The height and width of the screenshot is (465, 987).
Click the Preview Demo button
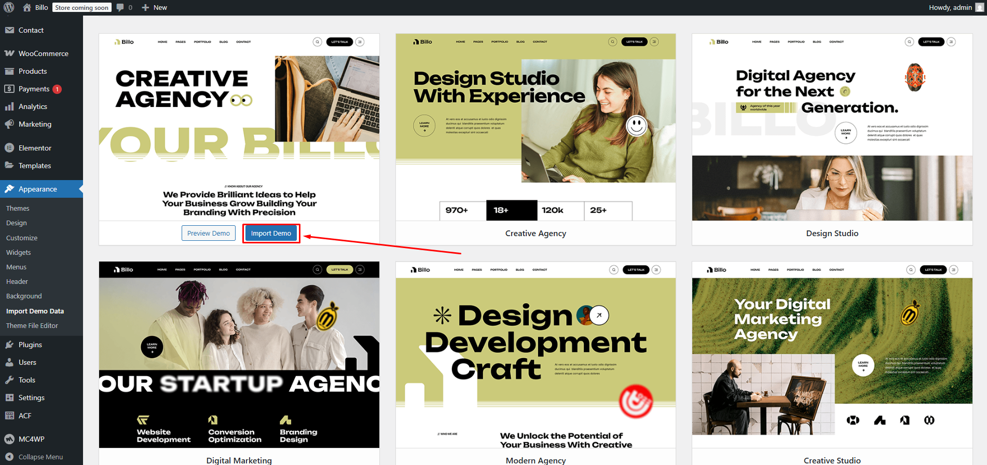tap(208, 233)
